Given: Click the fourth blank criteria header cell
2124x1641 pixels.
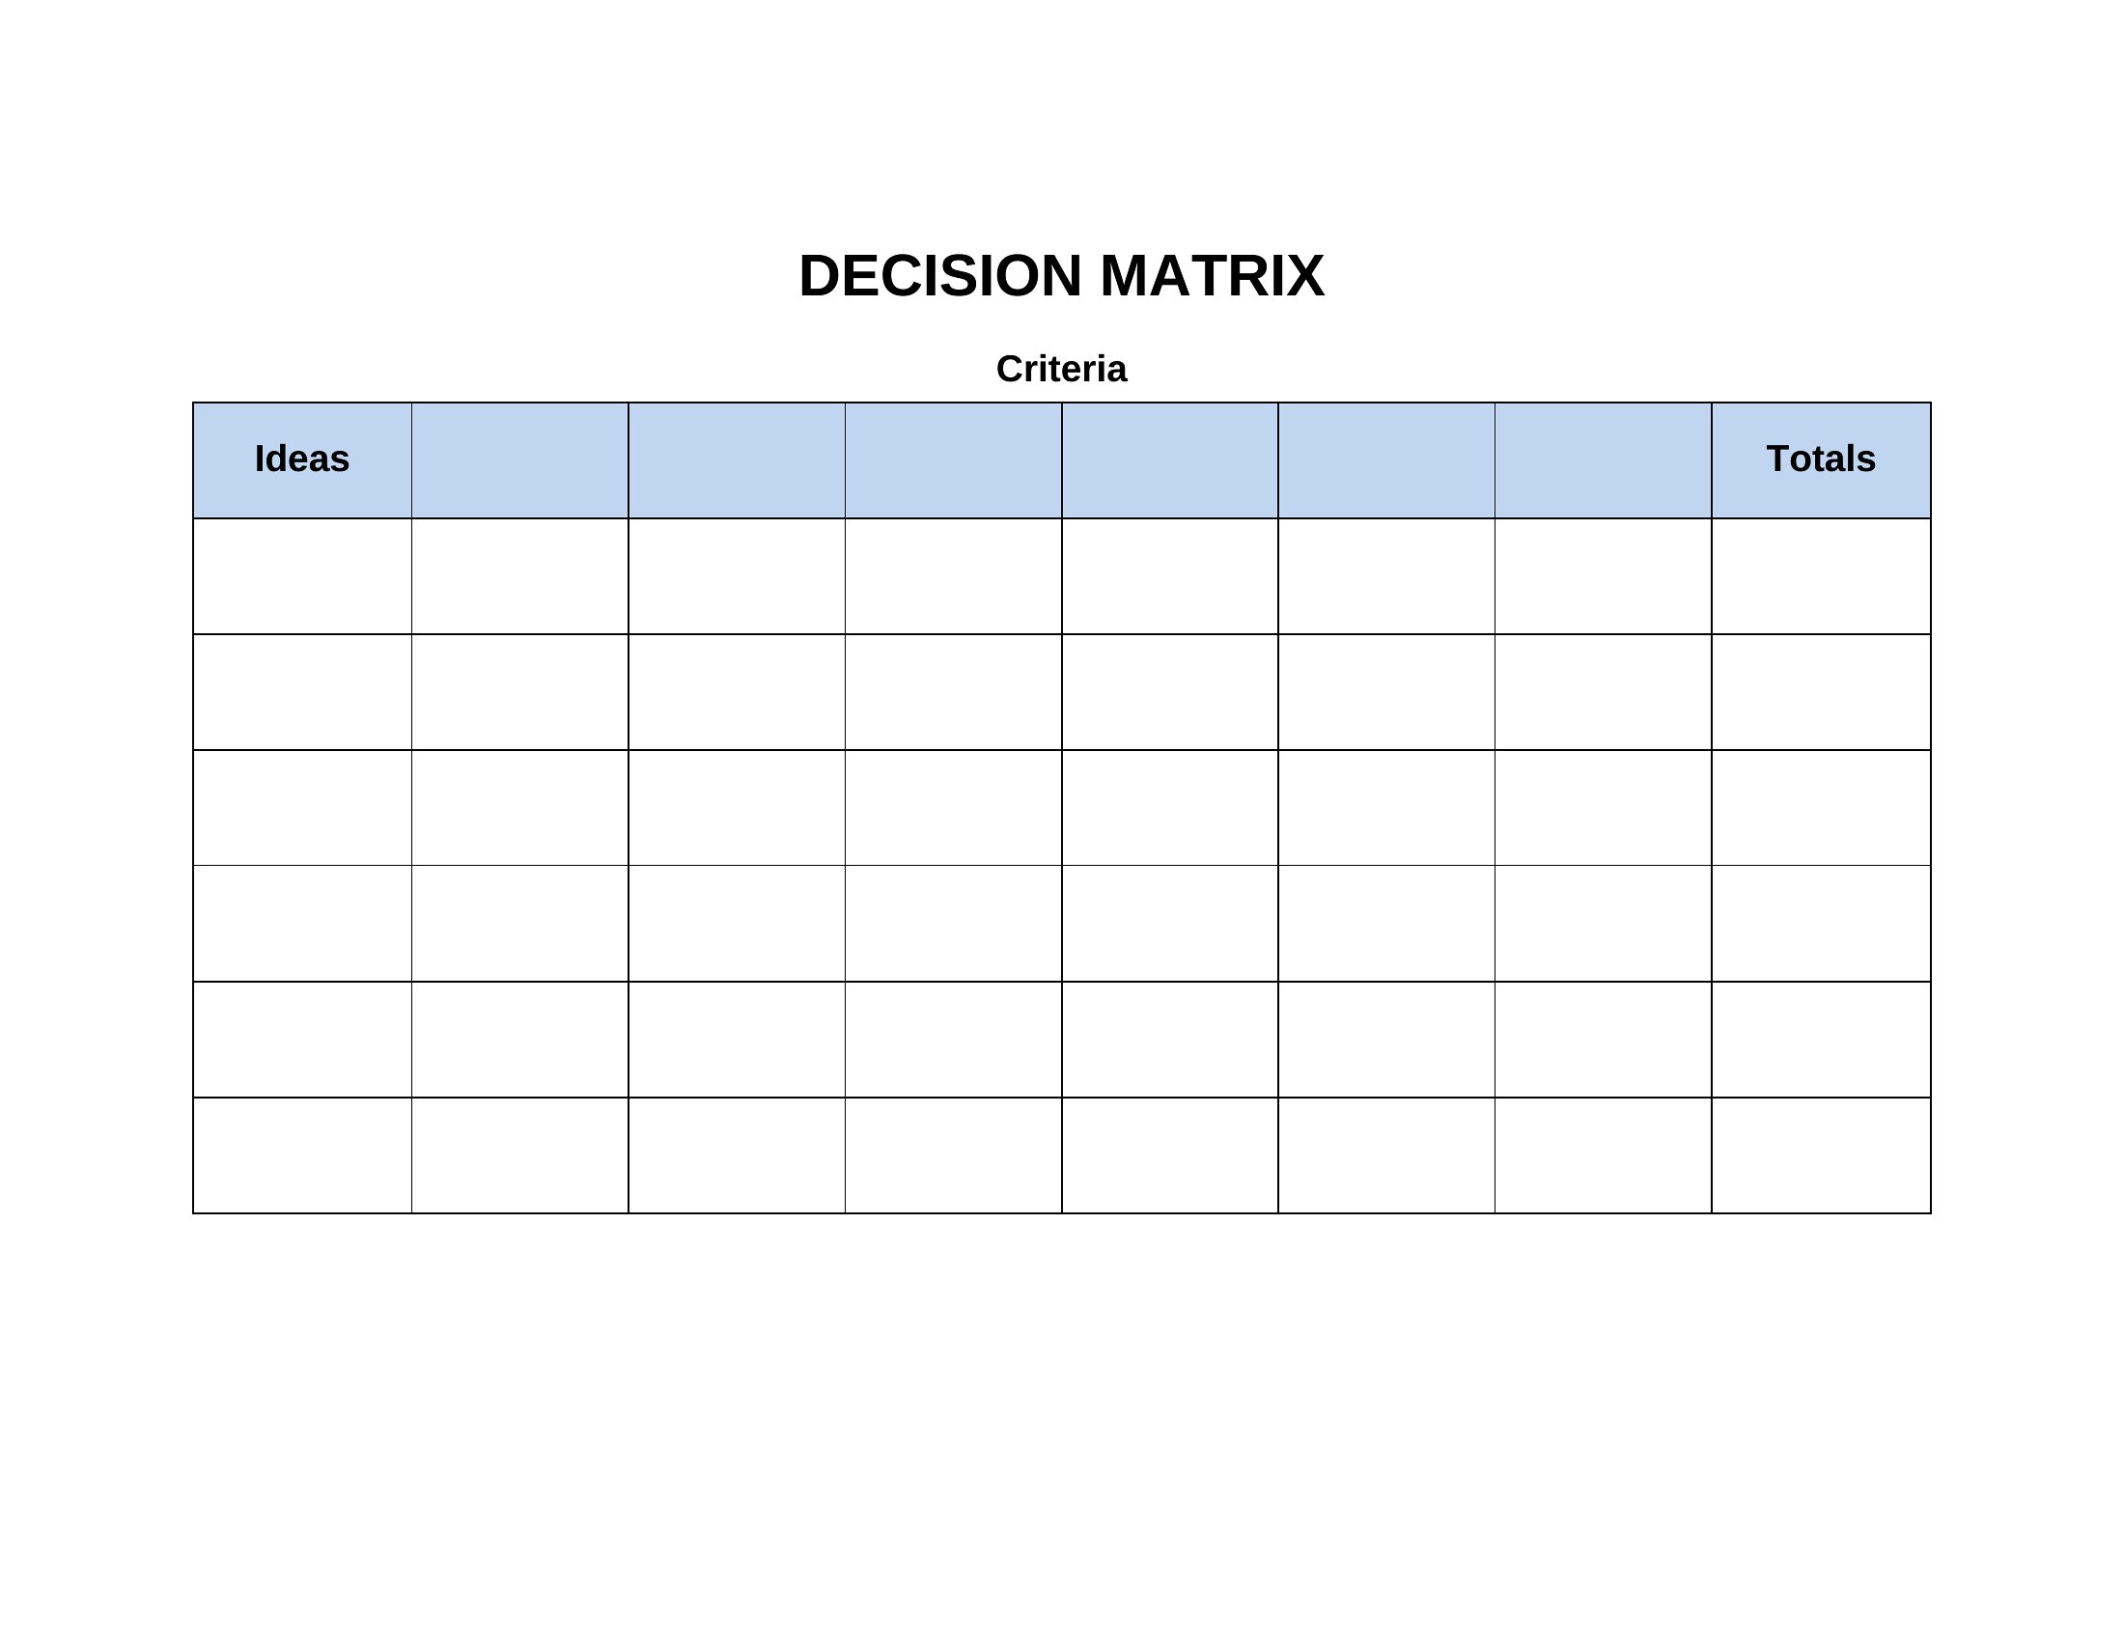Looking at the screenshot, I should pyautogui.click(x=1170, y=459).
